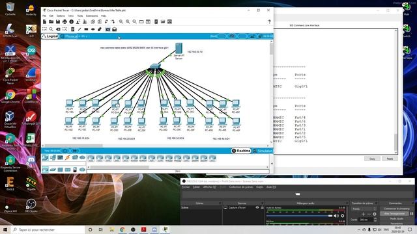
Task: Click the Open folder icon in Packet Tracer toolbar
Action: click(x=51, y=21)
